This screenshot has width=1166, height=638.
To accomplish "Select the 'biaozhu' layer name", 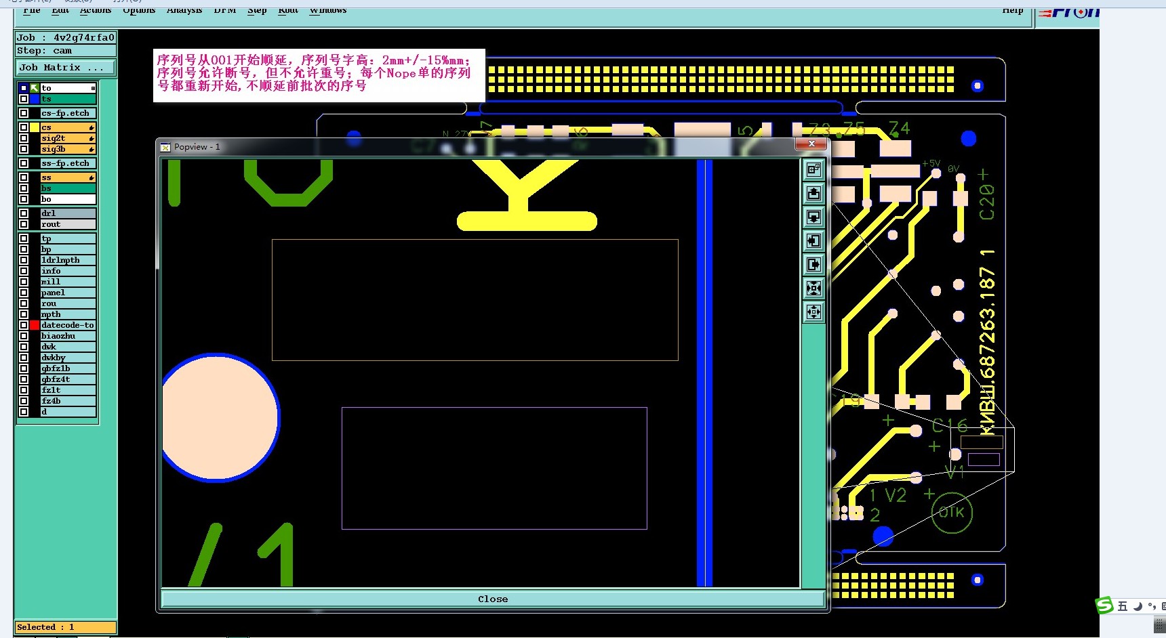I will click(x=68, y=336).
